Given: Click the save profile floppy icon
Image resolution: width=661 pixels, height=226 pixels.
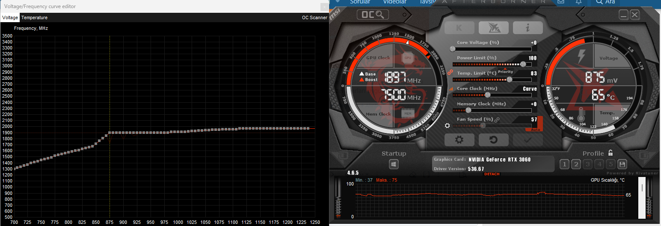Looking at the screenshot, I should [x=622, y=164].
